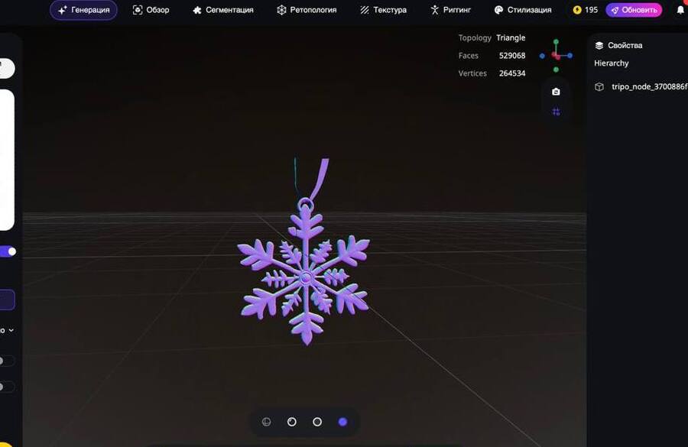Click the rocket icon in Обновить button
Viewport: 688px width, 447px height.
615,10
